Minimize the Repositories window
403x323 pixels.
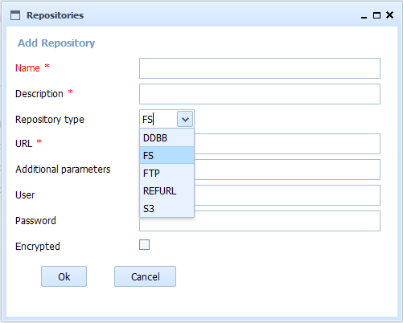coord(364,15)
